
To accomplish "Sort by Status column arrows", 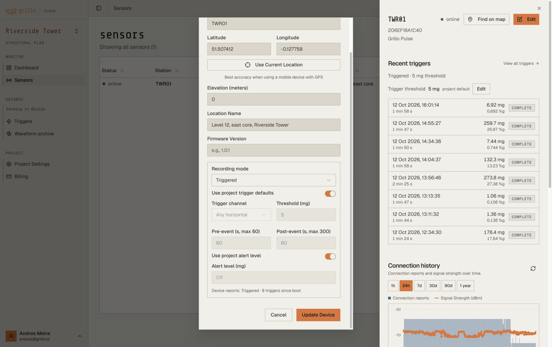I will 122,71.
